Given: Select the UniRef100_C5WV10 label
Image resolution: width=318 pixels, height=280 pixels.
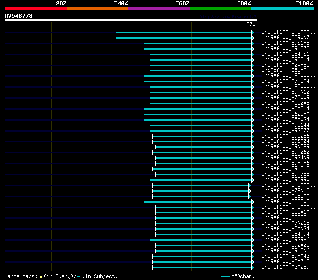Looking at the screenshot, I should click(x=285, y=212).
